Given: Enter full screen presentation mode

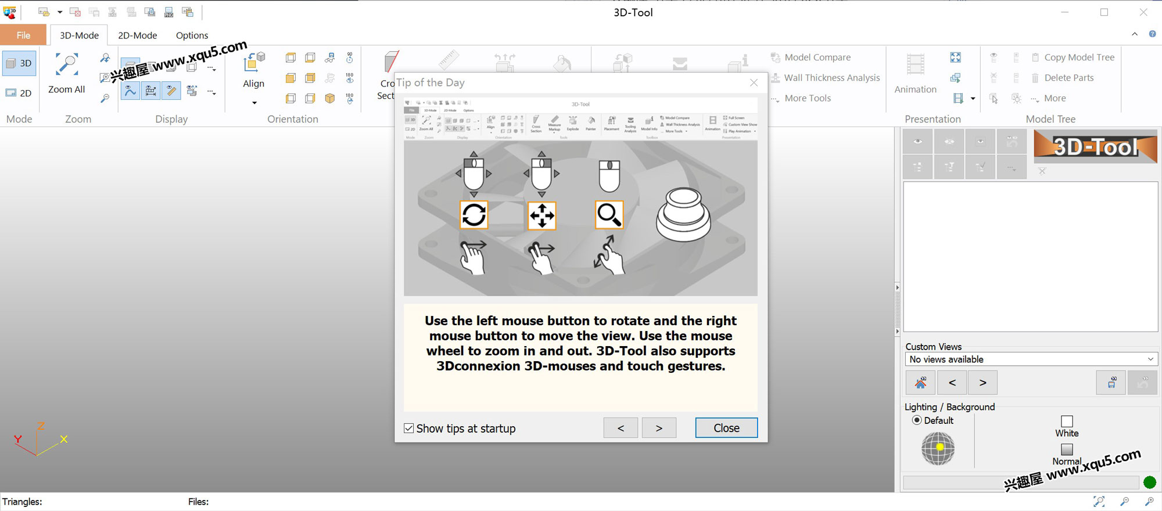Looking at the screenshot, I should (x=956, y=57).
